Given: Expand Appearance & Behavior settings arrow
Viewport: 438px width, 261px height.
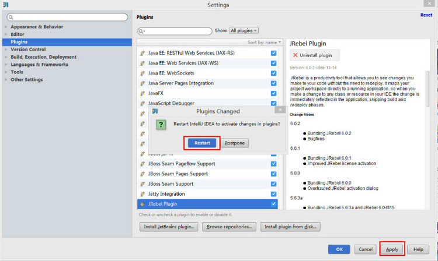Looking at the screenshot, I should coord(6,27).
